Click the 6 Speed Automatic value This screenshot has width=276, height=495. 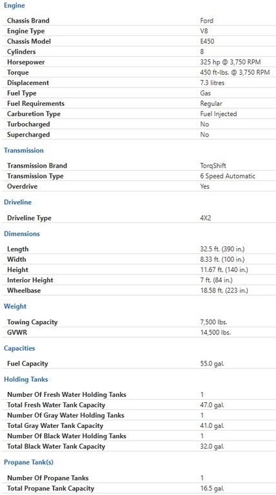click(228, 176)
